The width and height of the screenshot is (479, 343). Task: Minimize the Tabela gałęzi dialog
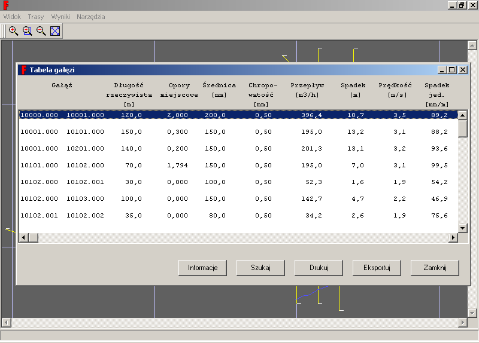tap(442, 70)
